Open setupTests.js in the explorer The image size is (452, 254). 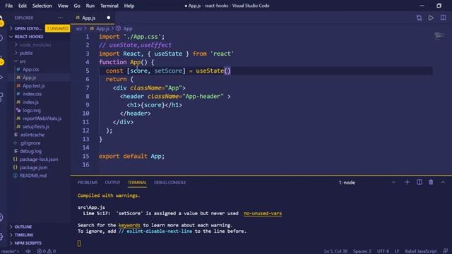pos(36,126)
